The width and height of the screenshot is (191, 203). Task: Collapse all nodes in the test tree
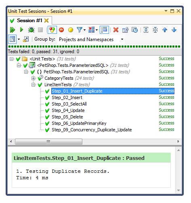point(155,30)
